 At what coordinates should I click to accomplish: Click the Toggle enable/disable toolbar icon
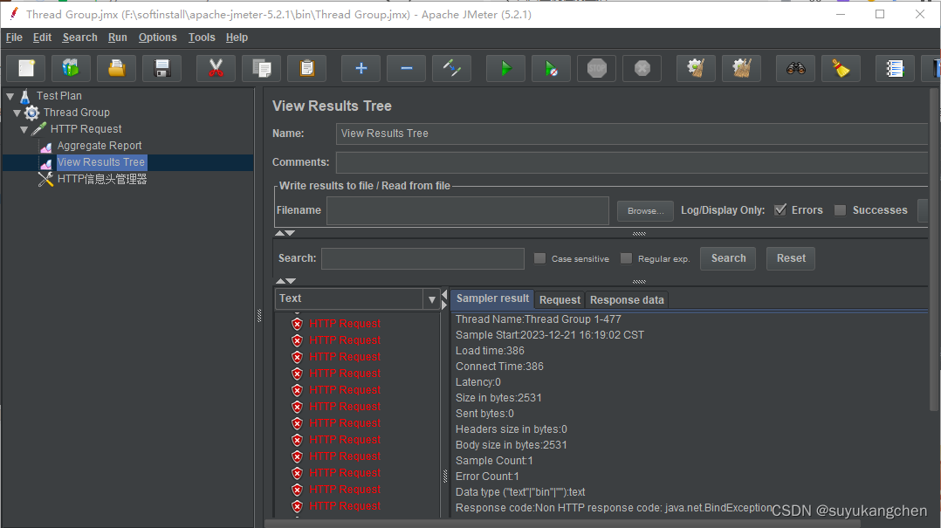[452, 68]
